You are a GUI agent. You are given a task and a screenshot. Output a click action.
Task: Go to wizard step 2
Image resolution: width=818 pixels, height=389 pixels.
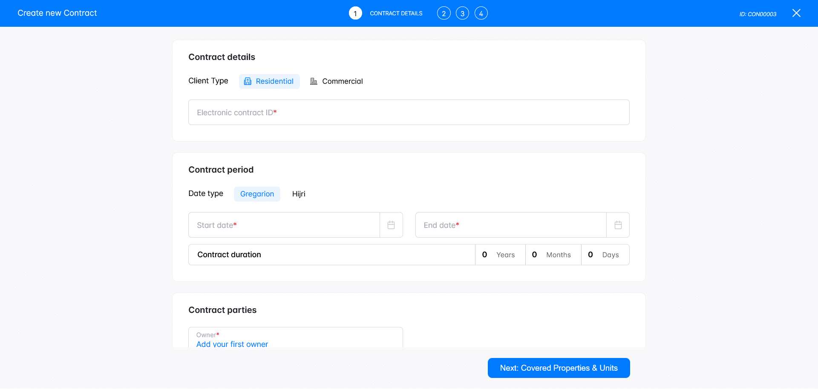pos(444,13)
